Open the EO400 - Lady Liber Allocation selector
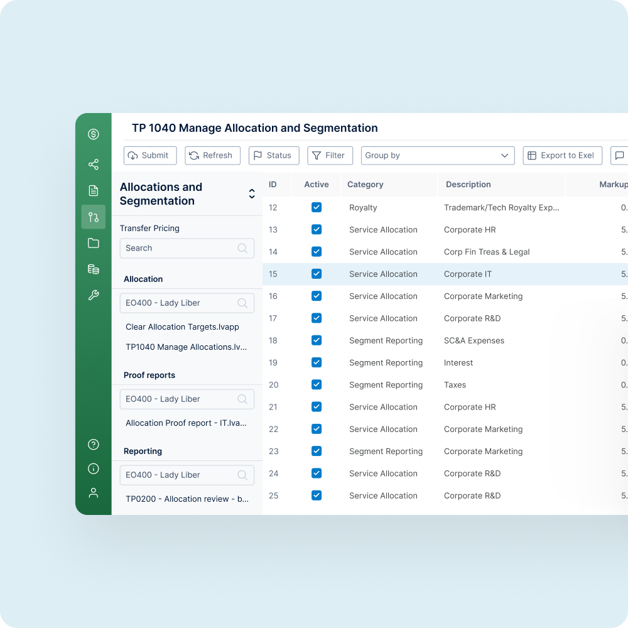Image resolution: width=628 pixels, height=628 pixels. (x=187, y=303)
